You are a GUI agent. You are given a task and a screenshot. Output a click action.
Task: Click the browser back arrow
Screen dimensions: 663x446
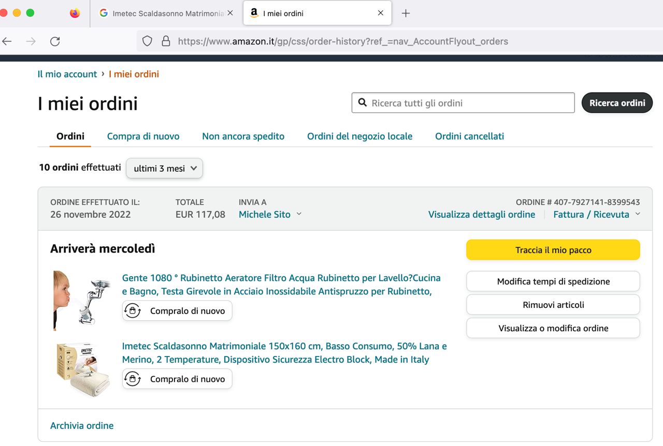coord(7,41)
